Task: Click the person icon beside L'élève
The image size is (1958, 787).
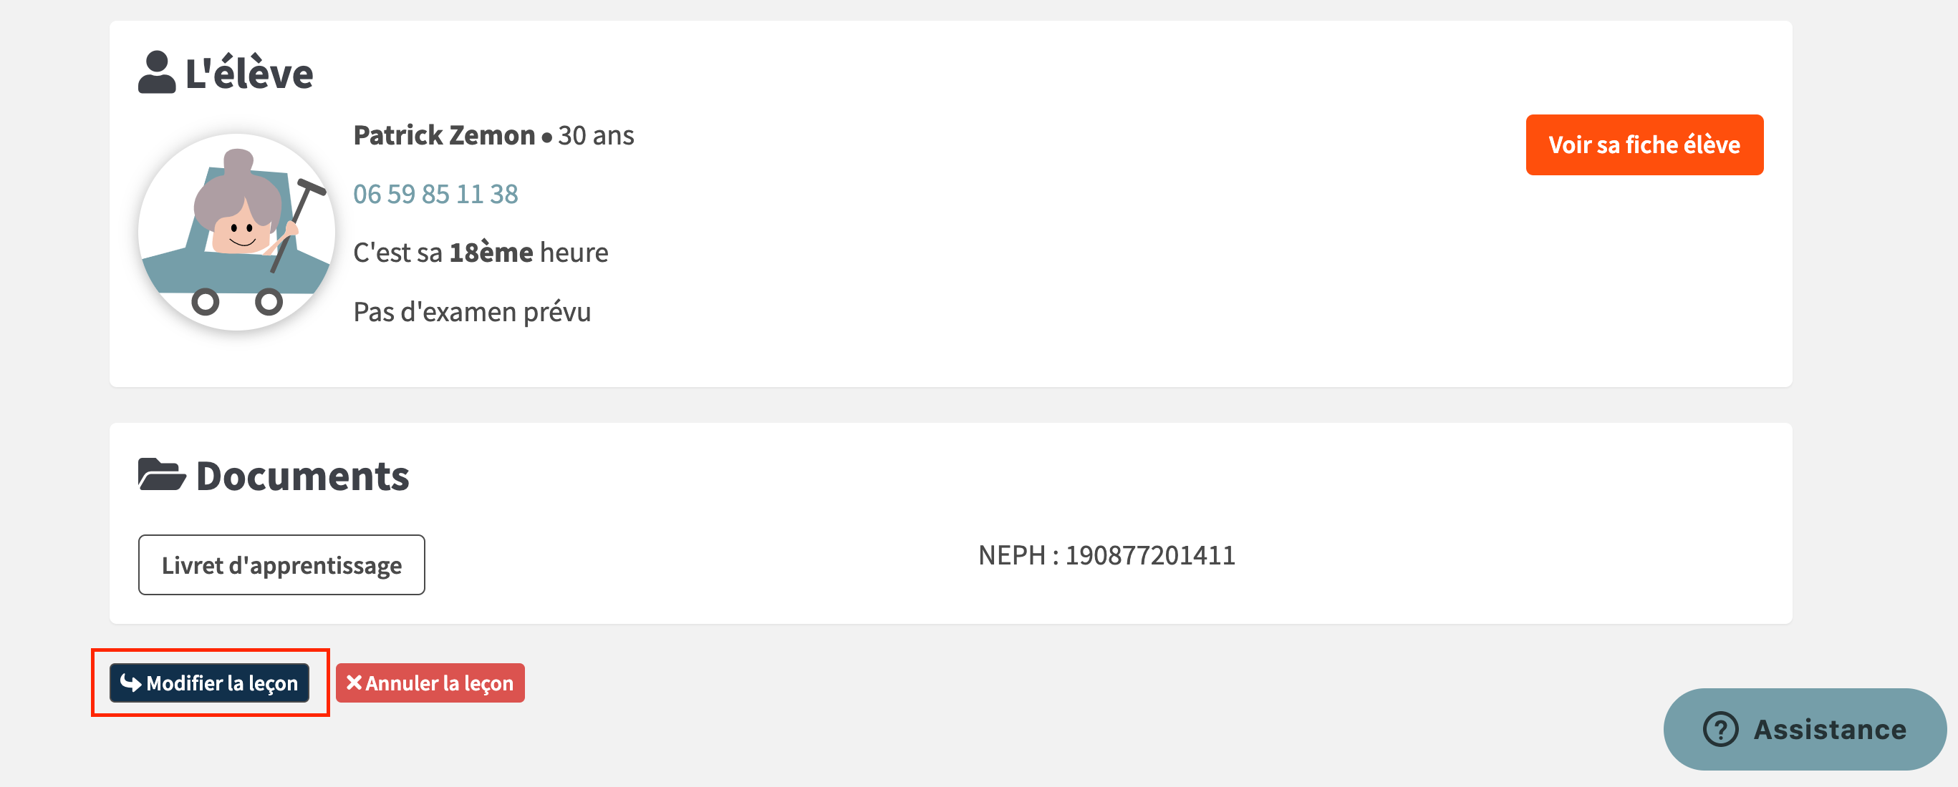Action: point(157,72)
